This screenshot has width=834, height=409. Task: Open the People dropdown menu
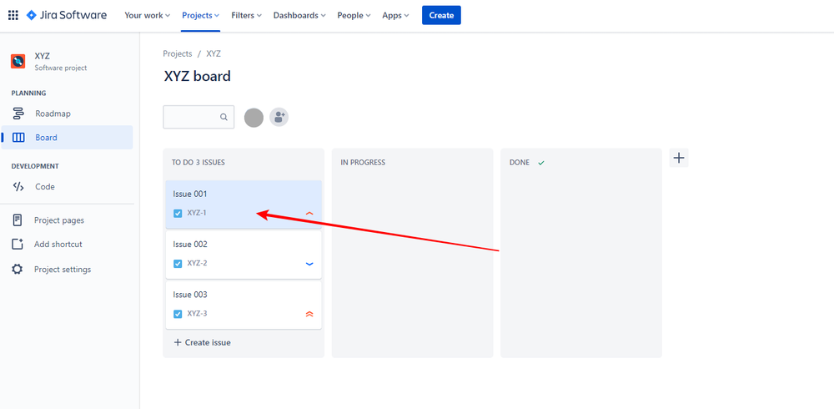tap(354, 16)
